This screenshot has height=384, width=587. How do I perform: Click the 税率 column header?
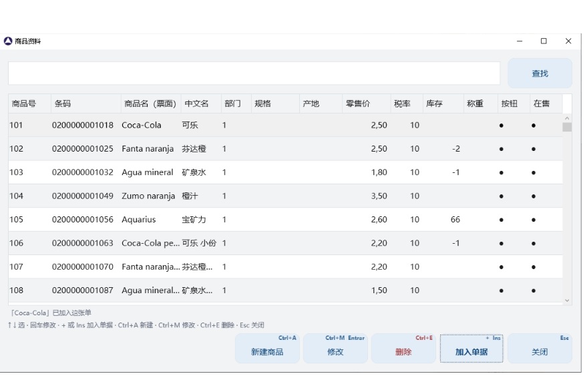407,104
